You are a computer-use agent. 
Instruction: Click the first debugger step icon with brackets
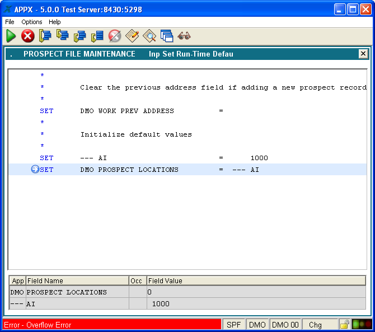pyautogui.click(x=45, y=36)
